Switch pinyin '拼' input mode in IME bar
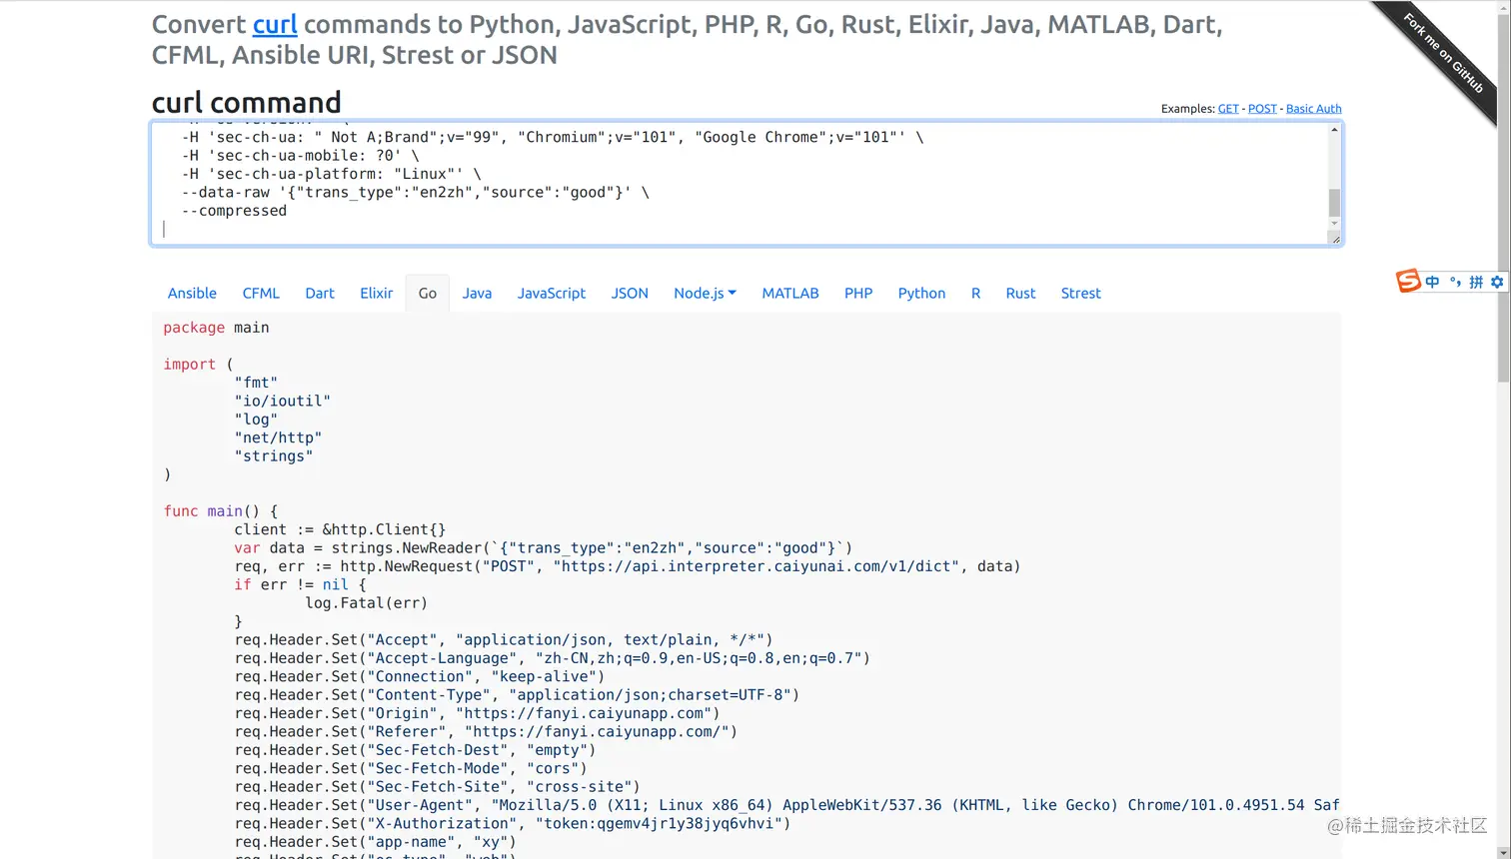This screenshot has height=859, width=1511. (1476, 283)
